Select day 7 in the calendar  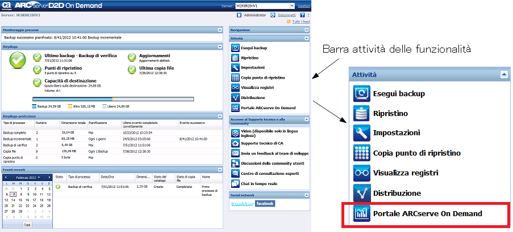pyautogui.click(x=12, y=194)
